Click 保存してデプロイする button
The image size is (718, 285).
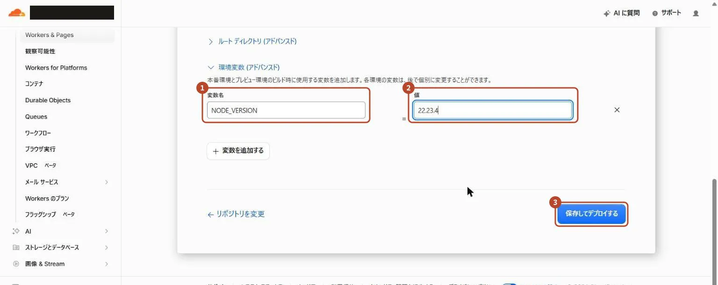tap(591, 214)
